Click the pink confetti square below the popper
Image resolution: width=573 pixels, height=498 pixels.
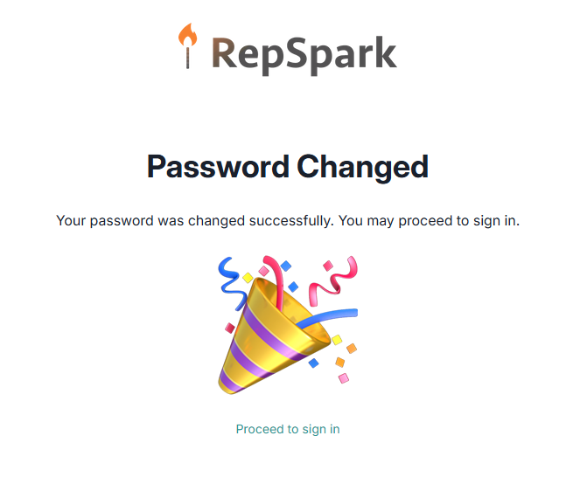(x=344, y=378)
